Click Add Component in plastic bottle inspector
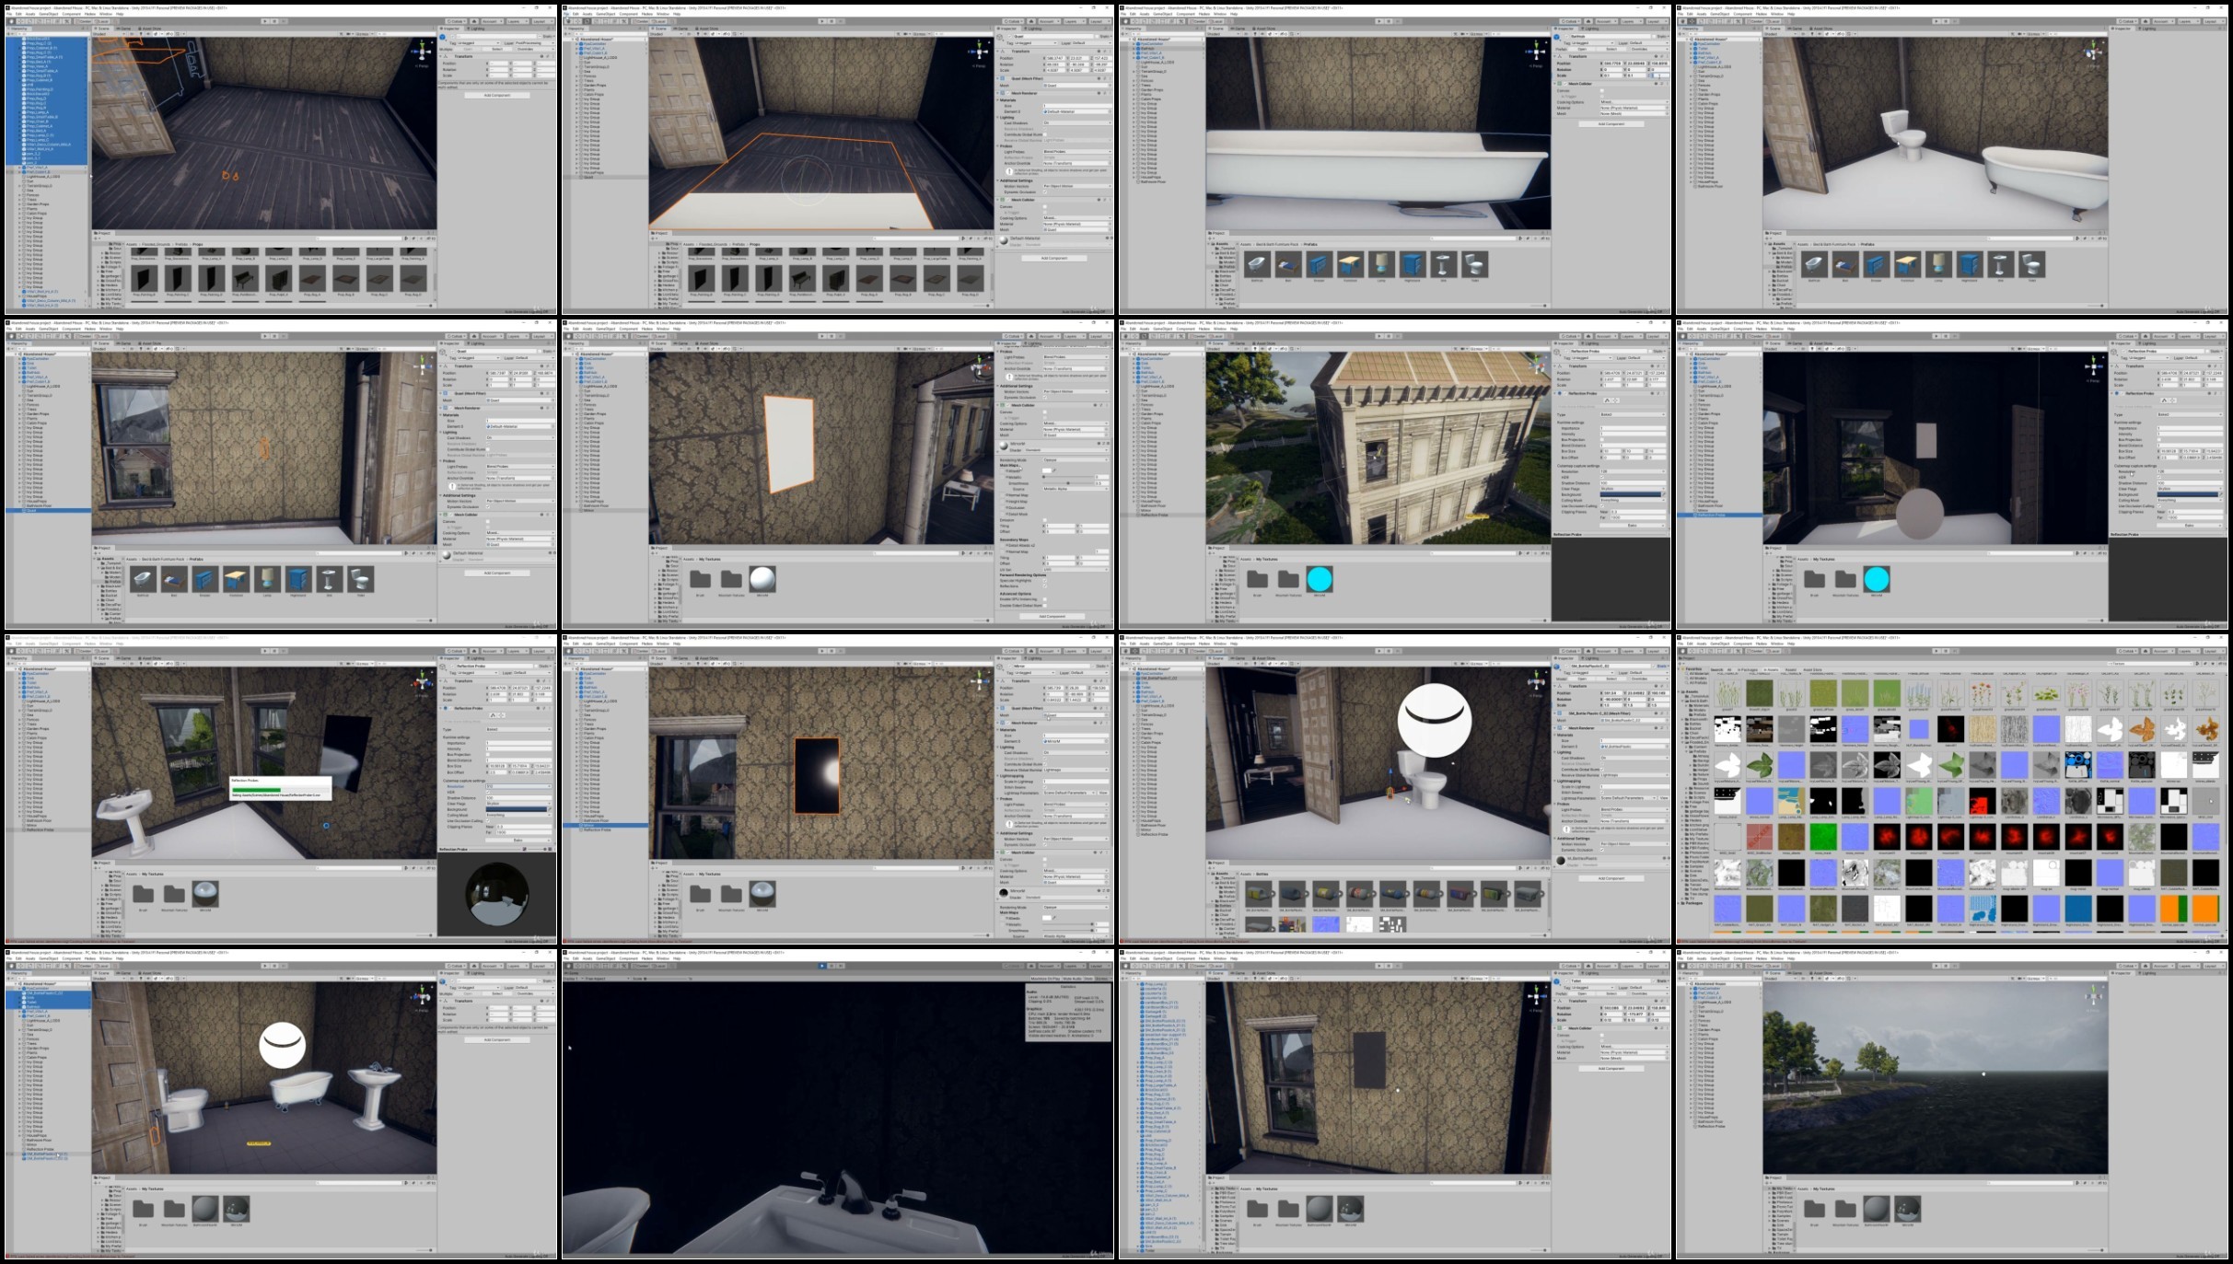 click(1611, 878)
